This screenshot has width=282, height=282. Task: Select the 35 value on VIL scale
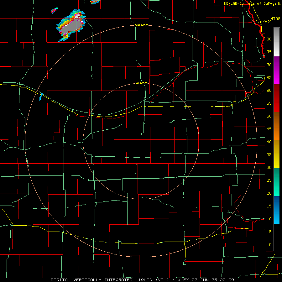269,155
